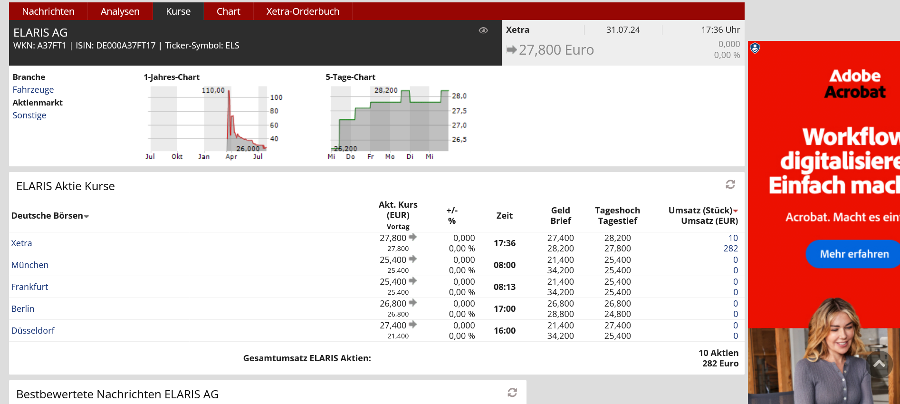Click the Mehr erfahren ad button
This screenshot has height=404, width=900.
854,254
